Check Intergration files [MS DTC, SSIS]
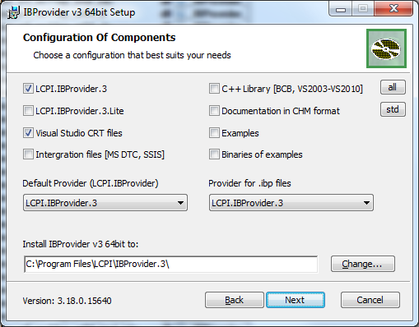The height and width of the screenshot is (327, 419). pos(28,154)
